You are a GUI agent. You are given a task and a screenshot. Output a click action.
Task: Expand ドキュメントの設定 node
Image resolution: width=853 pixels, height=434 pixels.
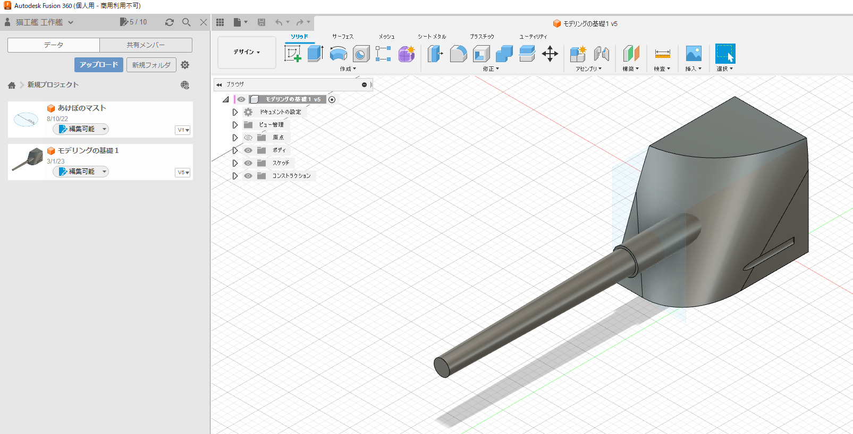[235, 112]
